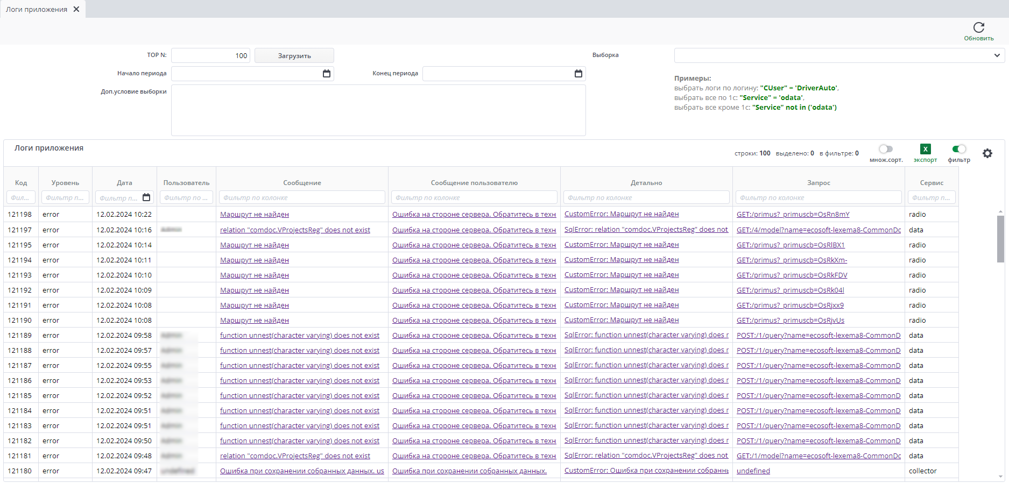Open the Маршрут не найден message in row 121198
The height and width of the screenshot is (483, 1009).
254,215
